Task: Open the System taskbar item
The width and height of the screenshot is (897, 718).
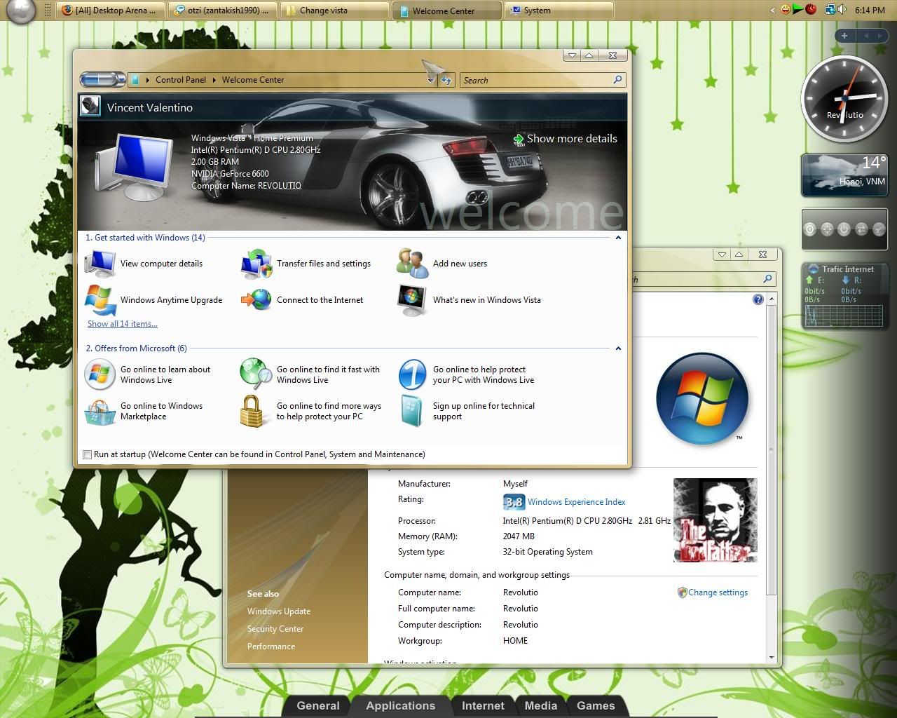Action: click(x=559, y=11)
